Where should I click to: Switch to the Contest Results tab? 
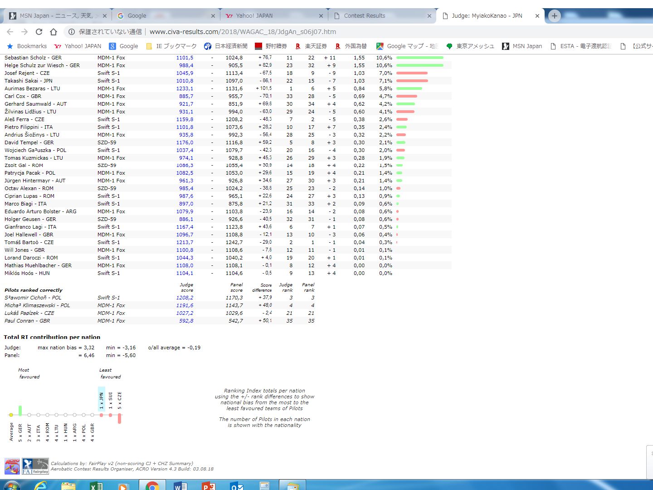[382, 16]
